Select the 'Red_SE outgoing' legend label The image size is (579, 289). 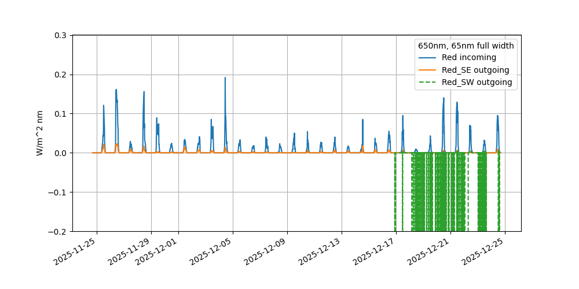pos(475,70)
